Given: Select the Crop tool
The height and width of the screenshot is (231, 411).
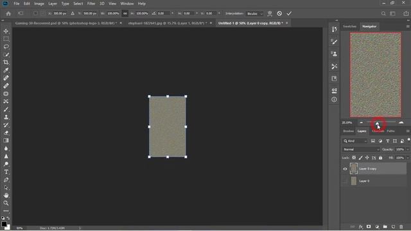Looking at the screenshot, I should click(x=6, y=62).
